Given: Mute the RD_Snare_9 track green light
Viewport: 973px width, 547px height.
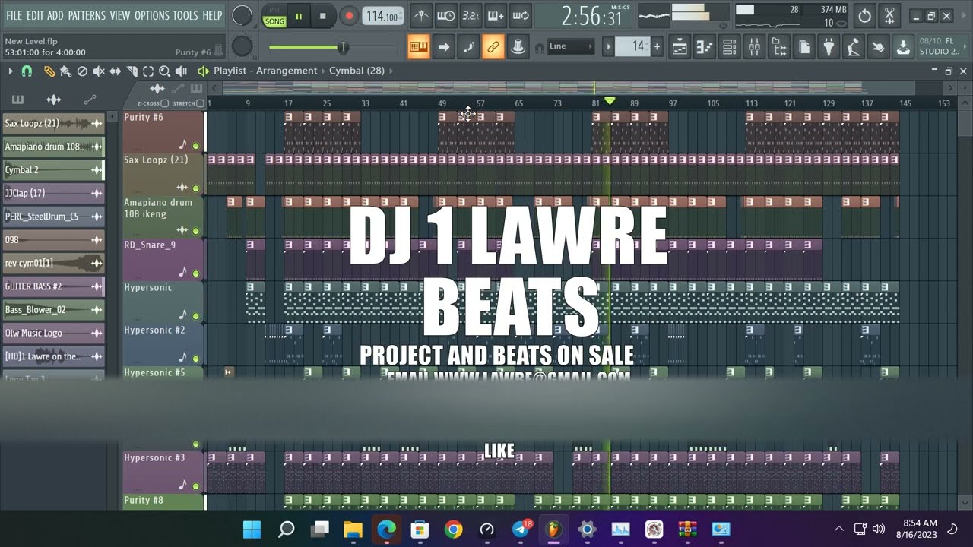Looking at the screenshot, I should point(195,273).
